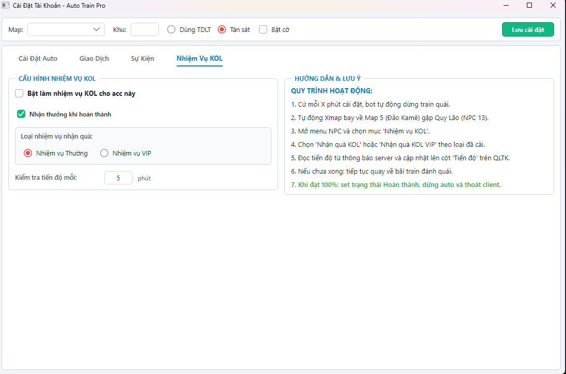Click step 4 'Nhận quà KOL' instruction text

(x=388, y=144)
